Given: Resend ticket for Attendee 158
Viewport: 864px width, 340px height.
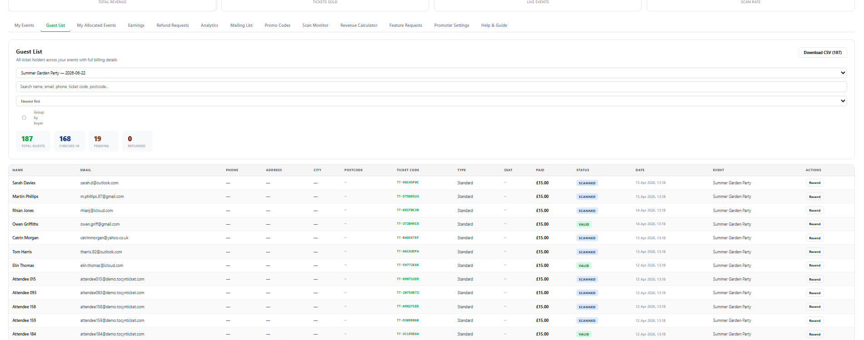Looking at the screenshot, I should [x=814, y=307].
